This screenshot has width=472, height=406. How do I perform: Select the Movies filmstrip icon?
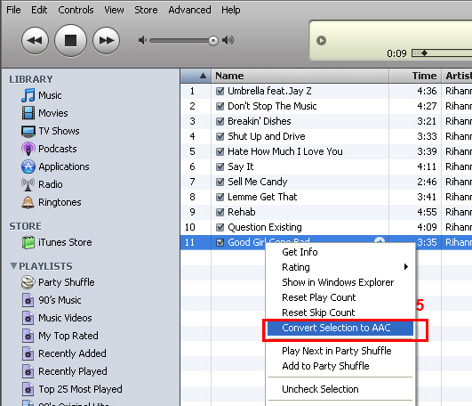point(28,113)
